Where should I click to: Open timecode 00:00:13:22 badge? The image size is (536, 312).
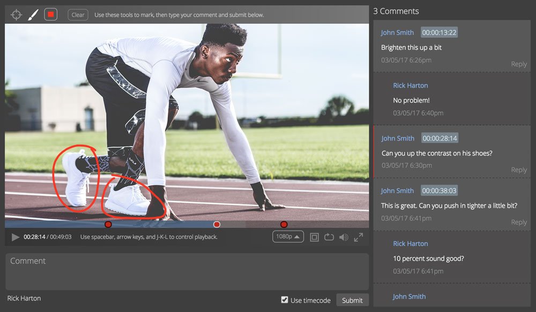(439, 33)
